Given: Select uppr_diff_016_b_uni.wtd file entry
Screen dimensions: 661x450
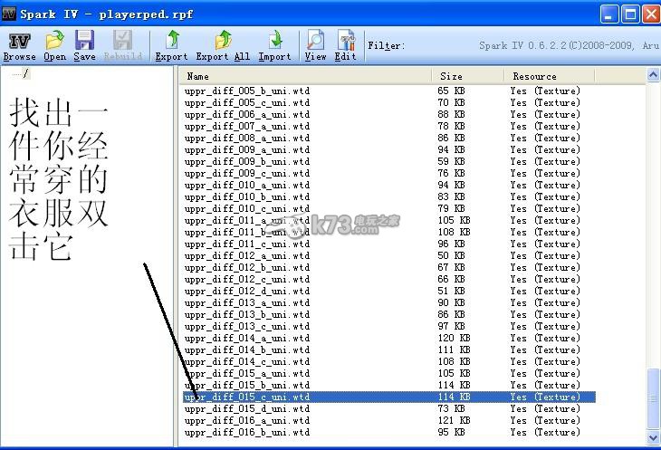Looking at the screenshot, I should coord(247,432).
